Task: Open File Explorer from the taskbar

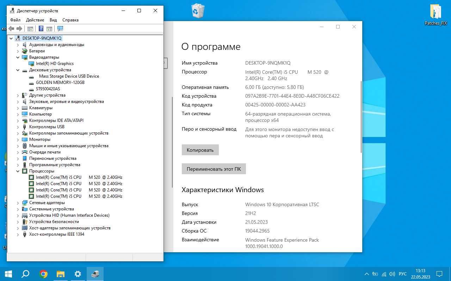Action: click(61, 274)
